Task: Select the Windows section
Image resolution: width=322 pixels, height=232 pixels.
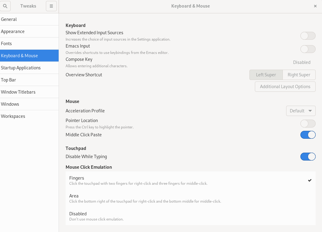Action: 10,104
